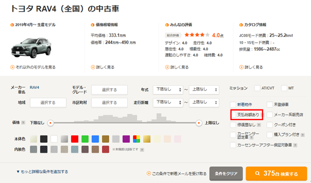The image size is (311, 183).
Task: Click help icon next to 修復歴なし
Action: point(259,125)
